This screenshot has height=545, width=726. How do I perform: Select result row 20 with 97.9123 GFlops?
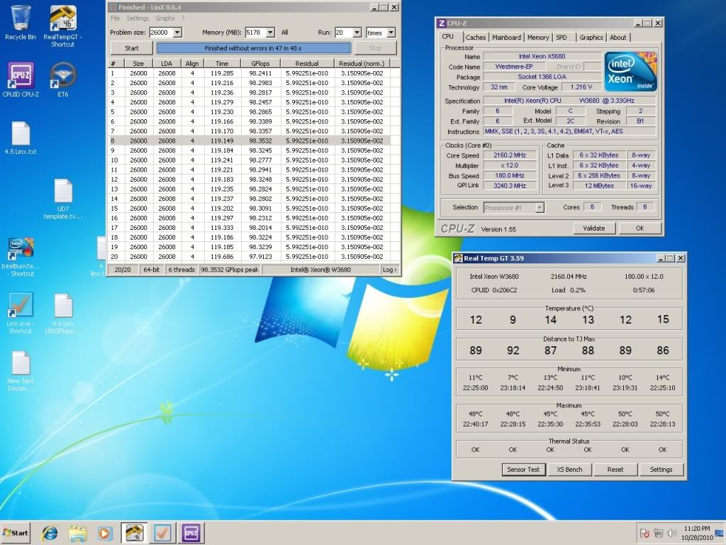pos(250,257)
